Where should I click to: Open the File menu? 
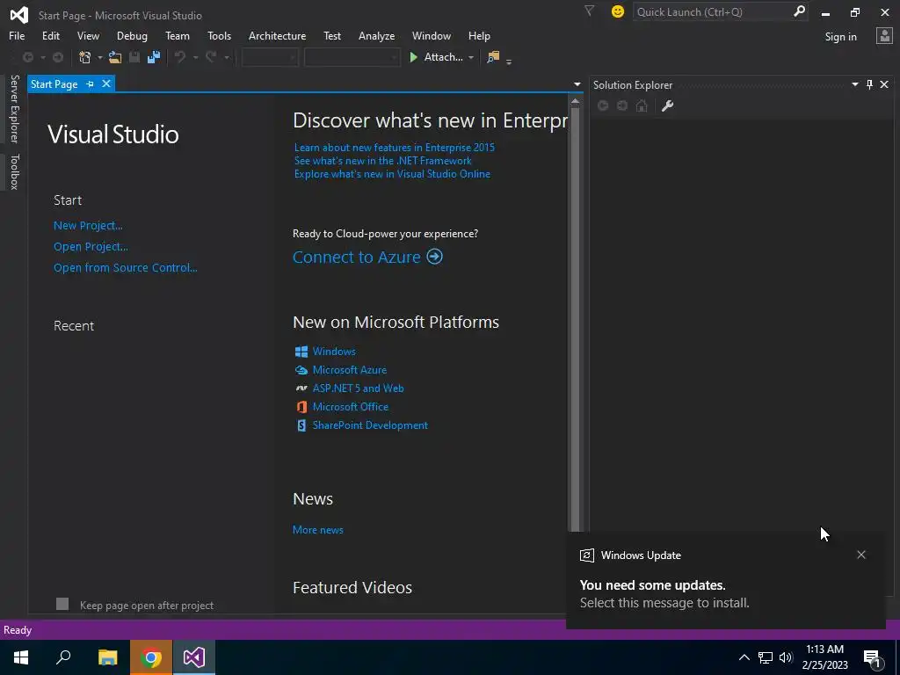coord(17,35)
